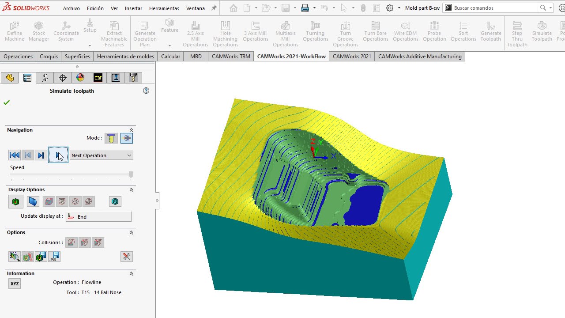The image size is (565, 318).
Task: Collapse the Information section
Action: click(131, 273)
